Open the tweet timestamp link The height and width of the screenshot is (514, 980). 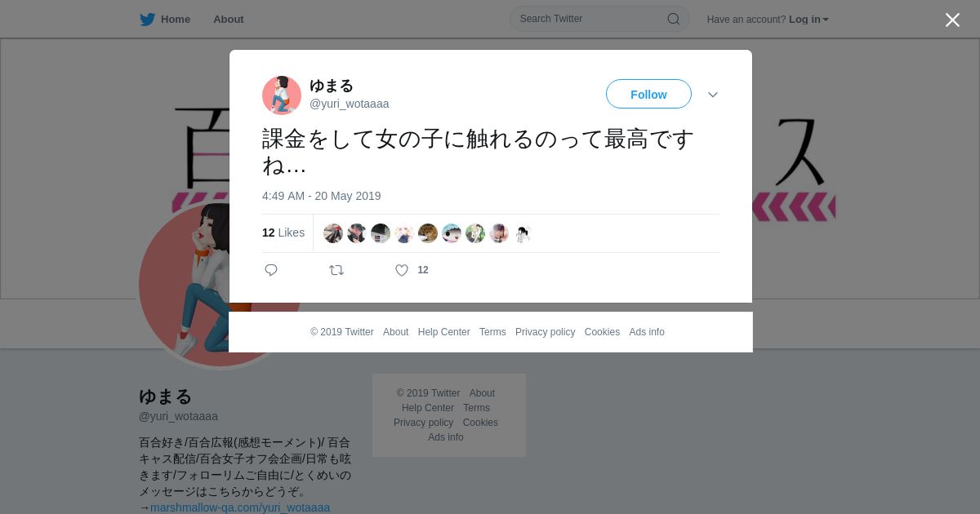pos(322,196)
